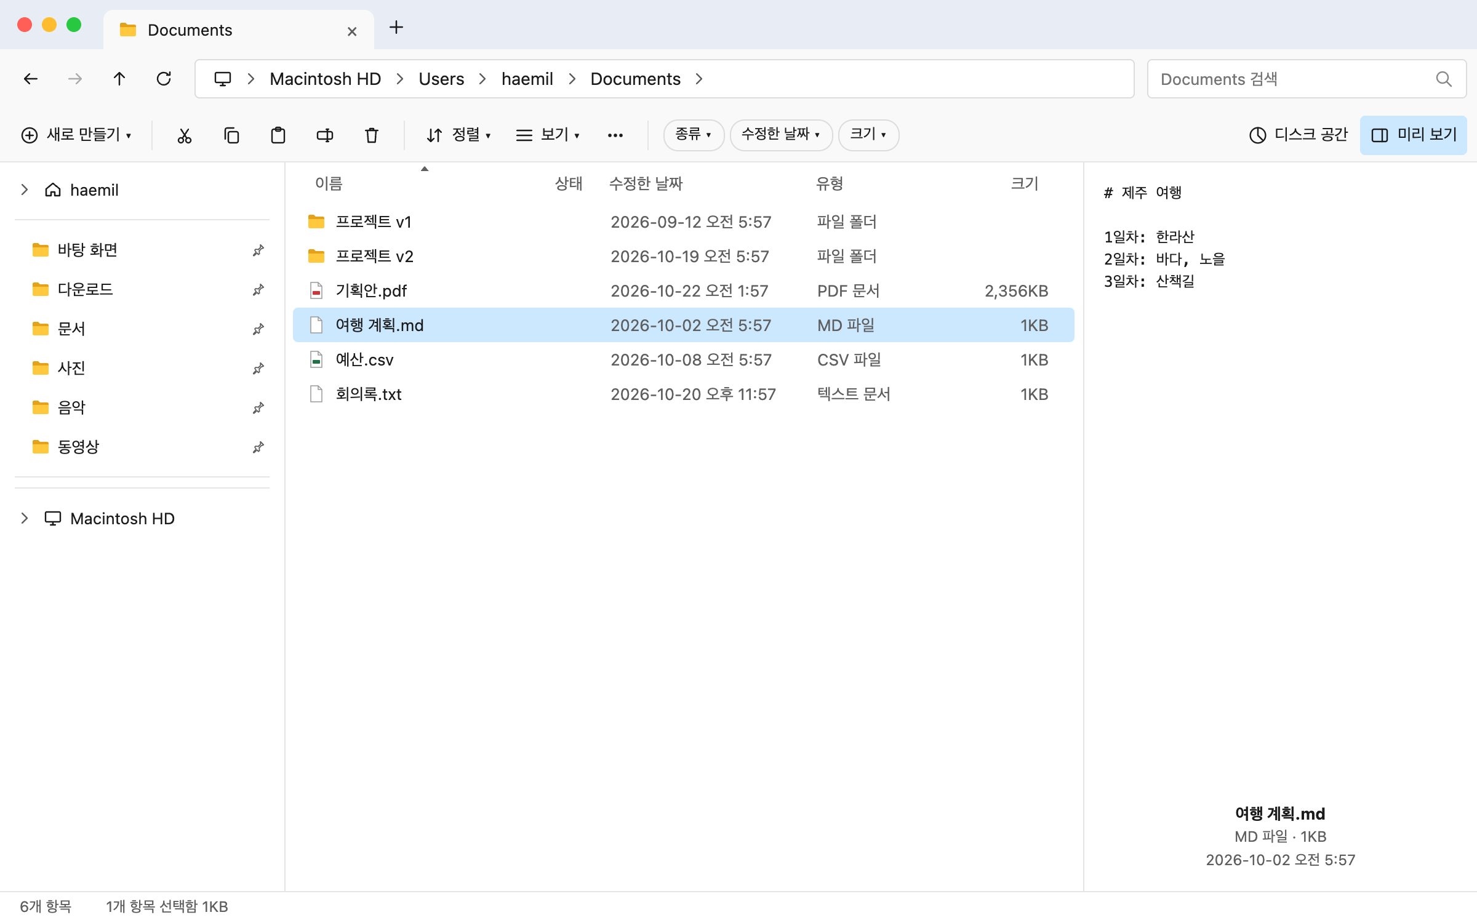Click the cut scissors icon

[184, 135]
